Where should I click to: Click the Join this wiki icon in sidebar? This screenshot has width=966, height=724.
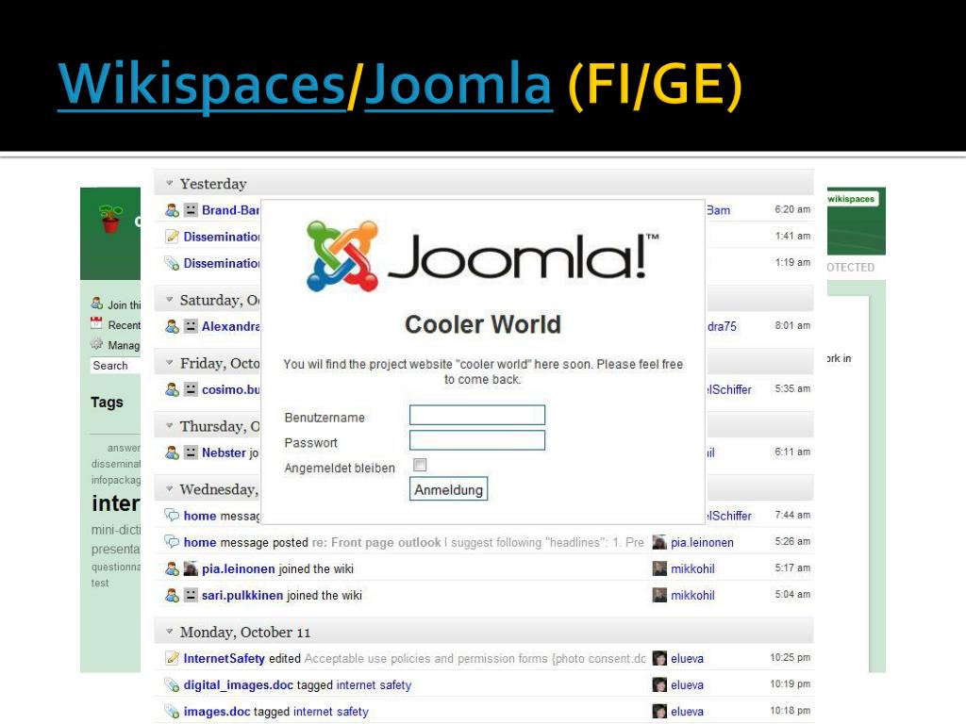tap(97, 303)
